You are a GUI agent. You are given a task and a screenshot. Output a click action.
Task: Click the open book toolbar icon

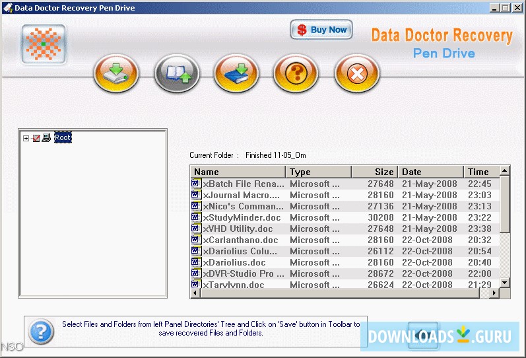tap(177, 73)
